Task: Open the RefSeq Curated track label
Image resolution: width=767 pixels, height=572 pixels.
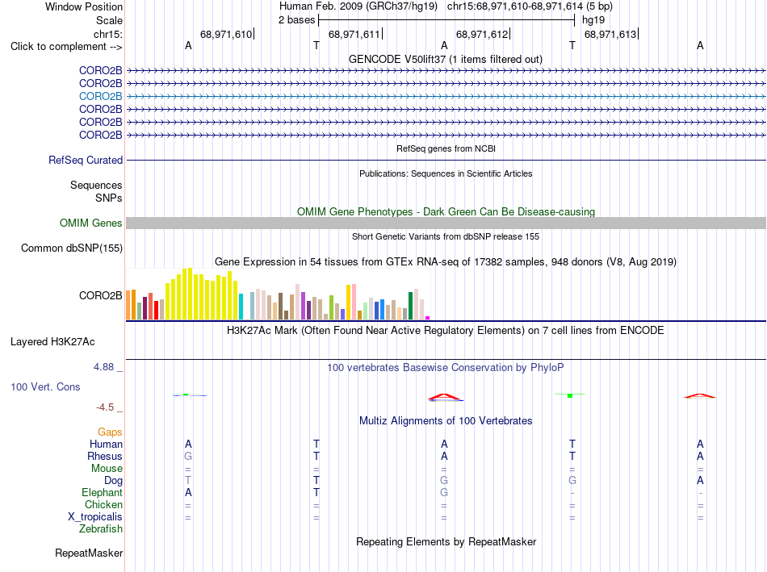Action: pyautogui.click(x=86, y=160)
